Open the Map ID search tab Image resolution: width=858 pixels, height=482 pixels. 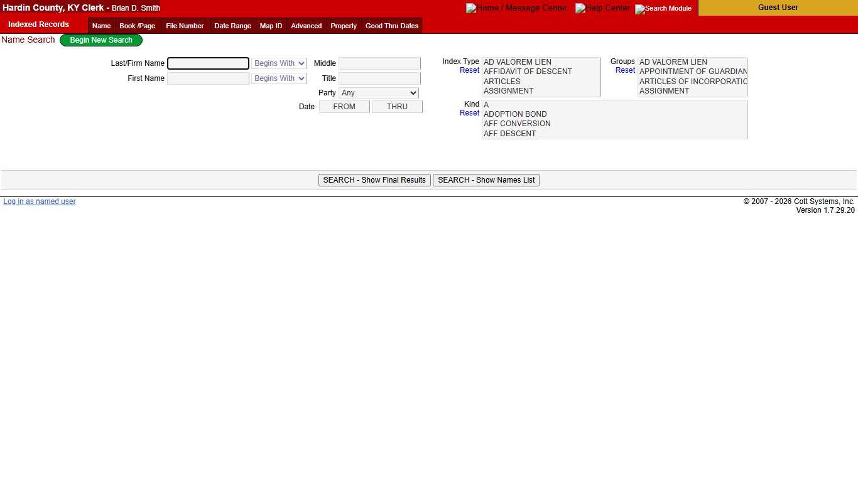pos(271,26)
